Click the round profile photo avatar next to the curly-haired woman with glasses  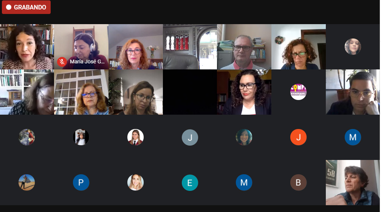pyautogui.click(x=353, y=46)
